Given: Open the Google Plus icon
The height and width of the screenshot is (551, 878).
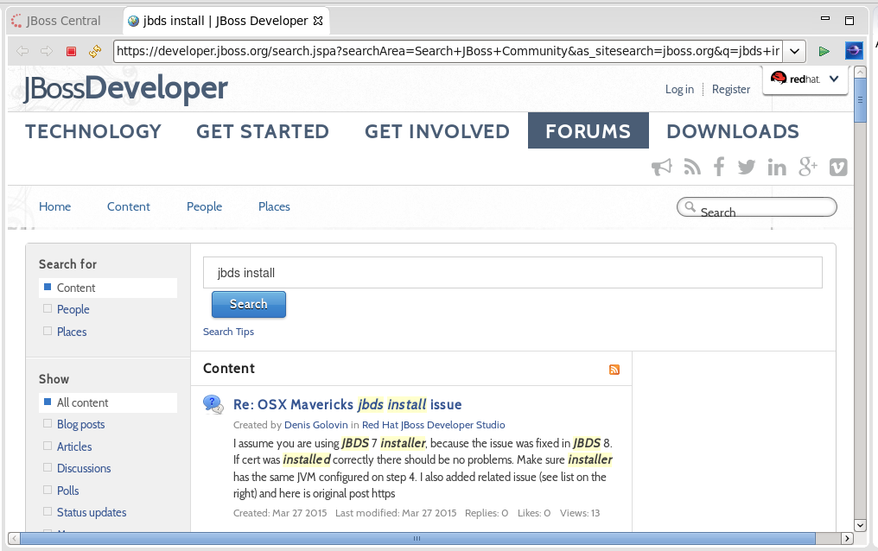Looking at the screenshot, I should point(807,167).
